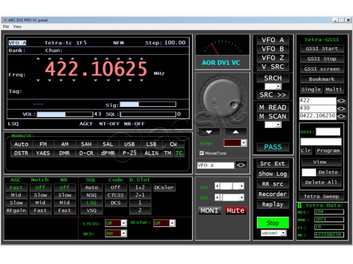
Task: Set NR to Off
Action: pyautogui.click(x=65, y=188)
